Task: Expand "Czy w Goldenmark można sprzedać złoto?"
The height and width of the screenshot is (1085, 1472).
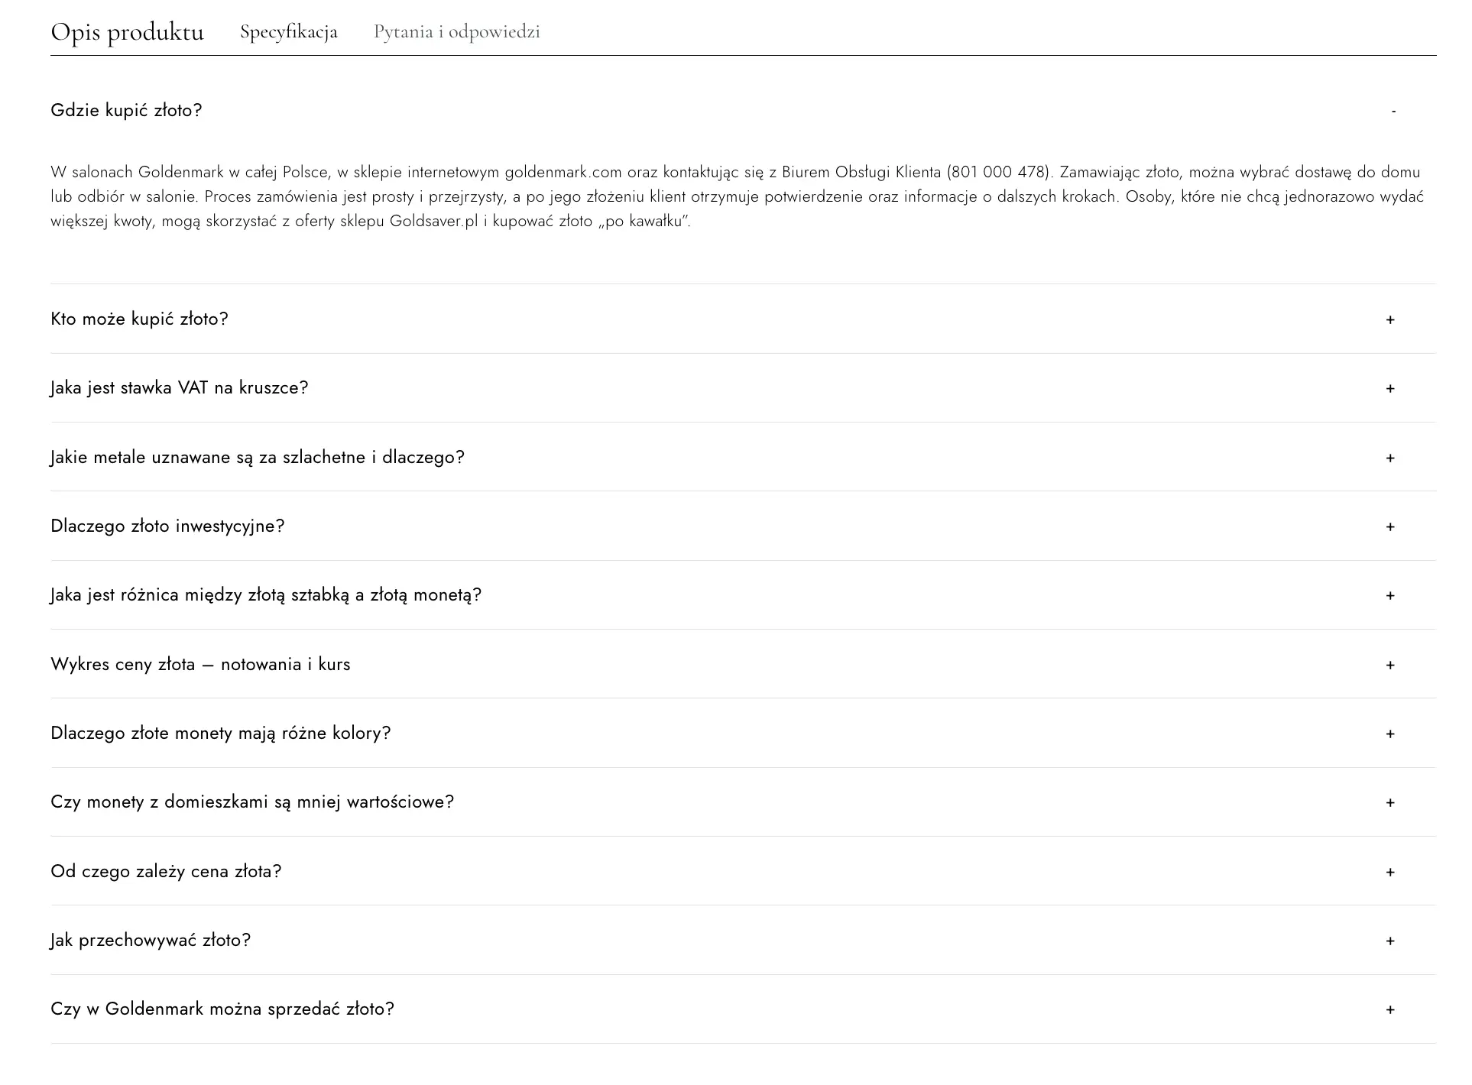Action: [x=1390, y=1009]
